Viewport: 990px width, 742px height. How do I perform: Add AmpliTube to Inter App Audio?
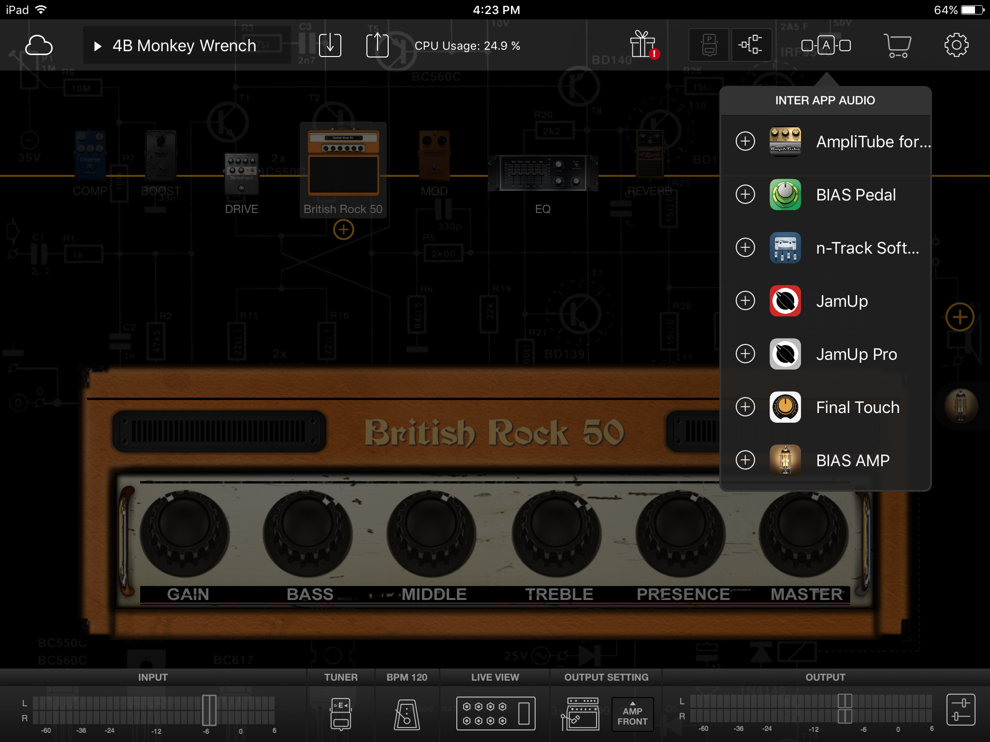click(745, 141)
